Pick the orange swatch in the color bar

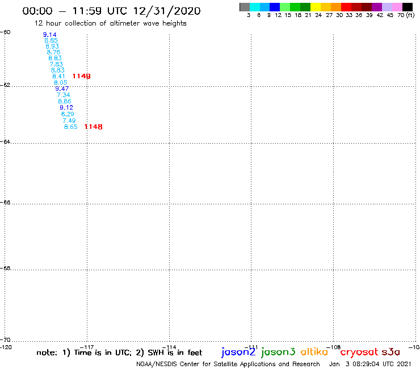[x=336, y=7]
